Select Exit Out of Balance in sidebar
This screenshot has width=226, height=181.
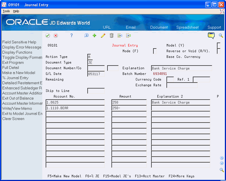[x=18, y=98]
